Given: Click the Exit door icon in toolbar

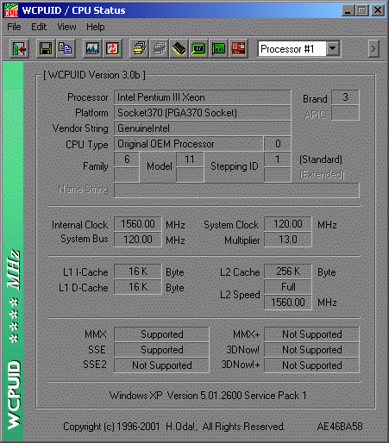Looking at the screenshot, I should [x=19, y=48].
